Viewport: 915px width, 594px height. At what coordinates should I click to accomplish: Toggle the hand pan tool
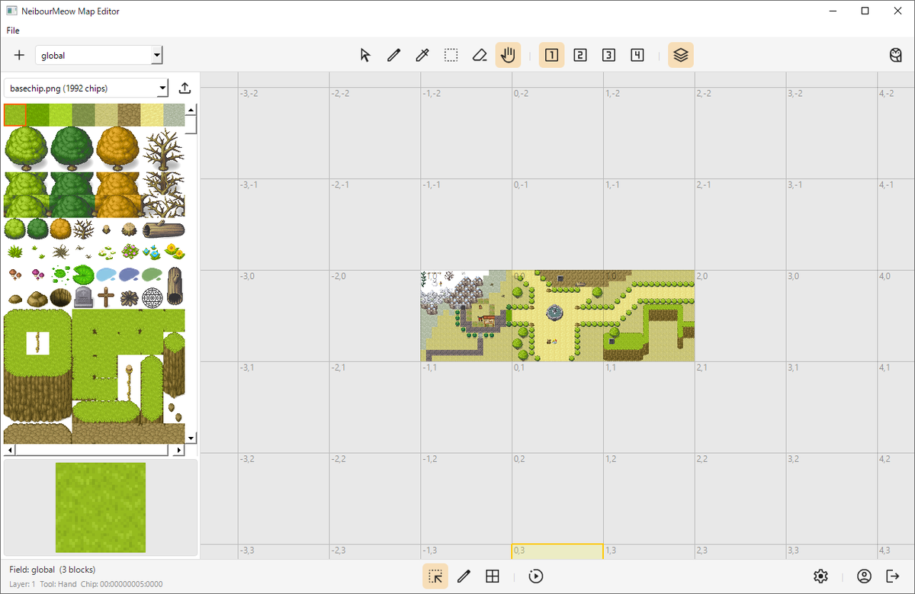pyautogui.click(x=508, y=55)
